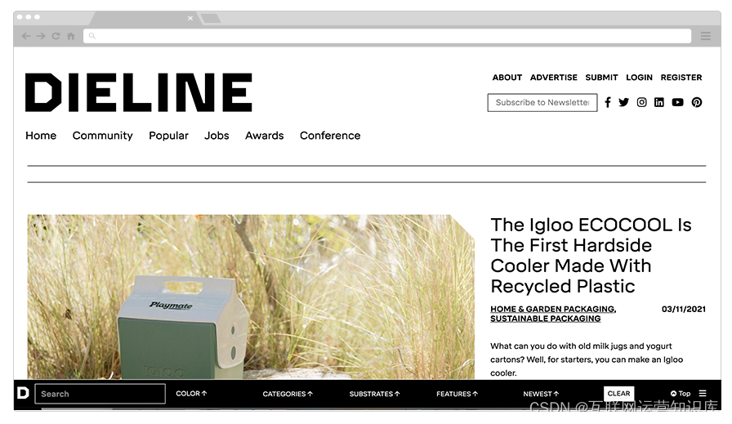Expand the COLOR filter

click(191, 394)
